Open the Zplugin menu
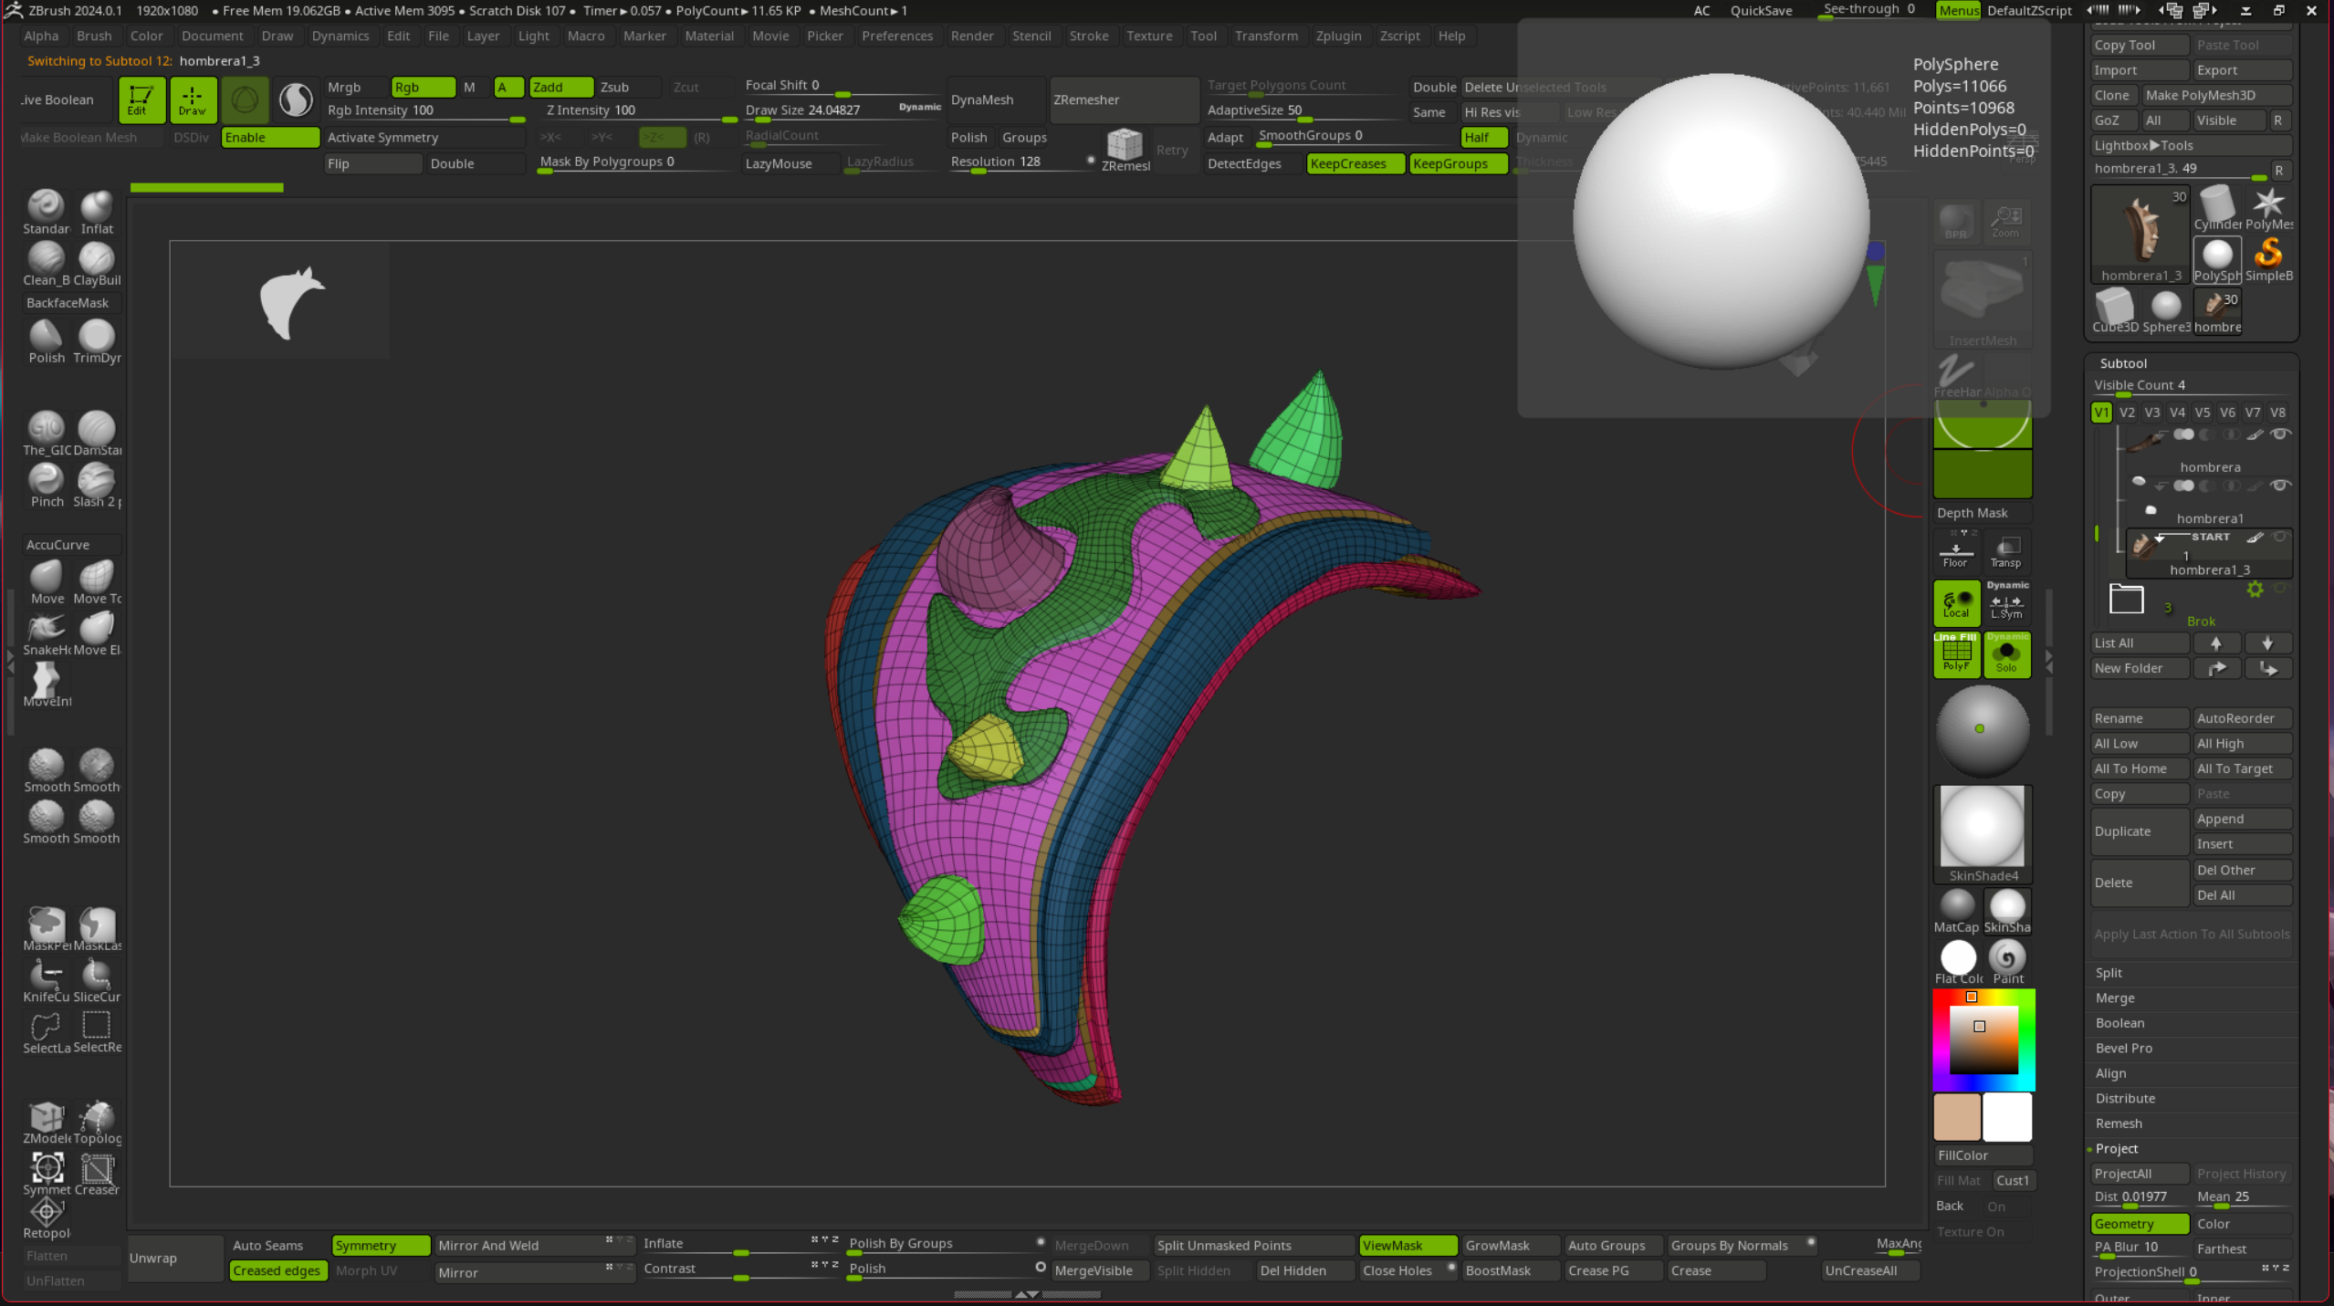2334x1306 pixels. [x=1337, y=36]
